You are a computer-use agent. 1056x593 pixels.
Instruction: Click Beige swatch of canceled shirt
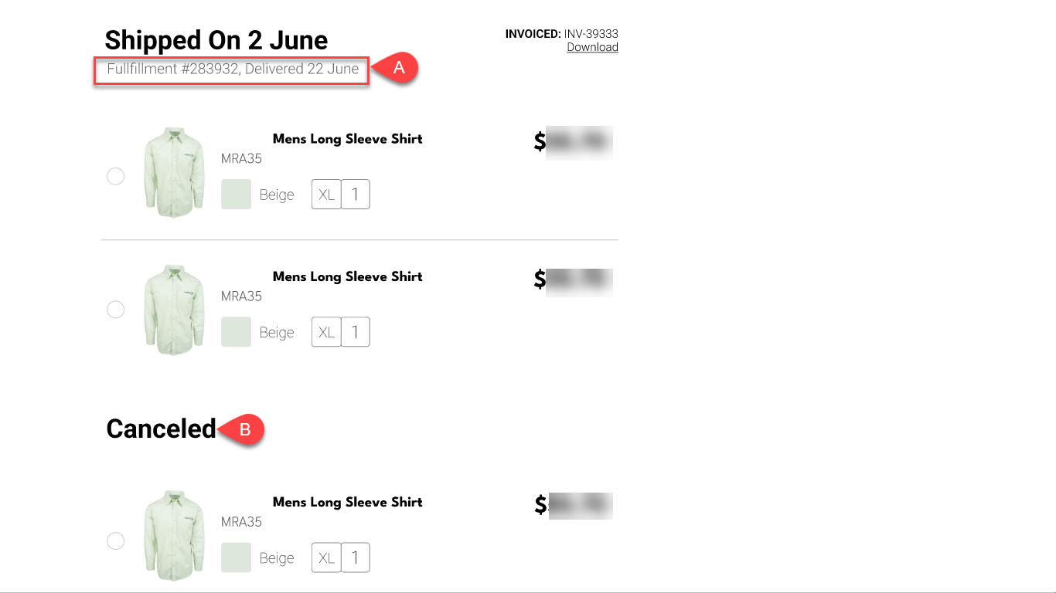[x=236, y=557]
